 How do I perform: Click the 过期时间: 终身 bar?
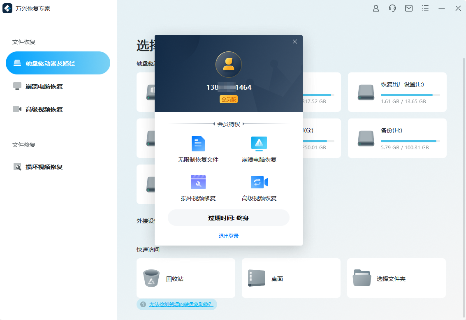coord(229,218)
